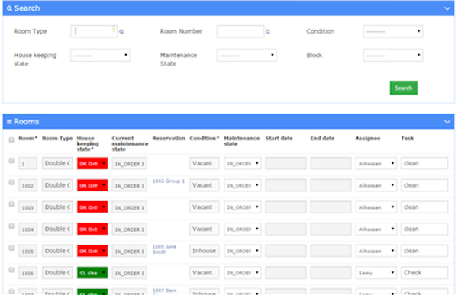Open the 1005 Jane Smith reservation link
The width and height of the screenshot is (458, 295).
164,249
